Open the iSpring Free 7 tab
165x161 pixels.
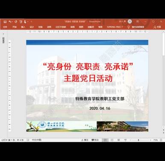click(x=115, y=27)
